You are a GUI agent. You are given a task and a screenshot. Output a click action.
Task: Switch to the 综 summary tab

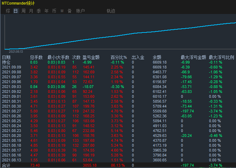pyautogui.click(x=8, y=11)
